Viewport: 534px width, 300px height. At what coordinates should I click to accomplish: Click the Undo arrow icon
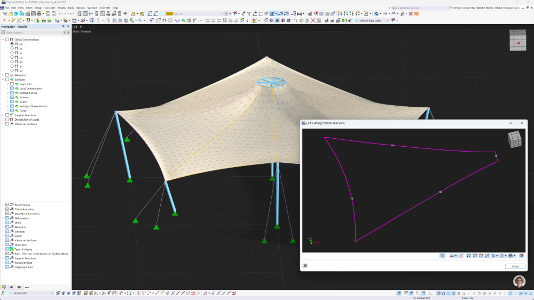pyautogui.click(x=61, y=14)
